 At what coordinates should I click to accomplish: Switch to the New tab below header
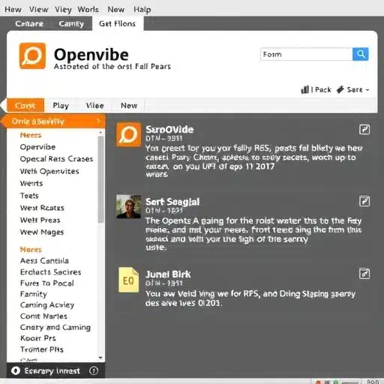click(129, 106)
